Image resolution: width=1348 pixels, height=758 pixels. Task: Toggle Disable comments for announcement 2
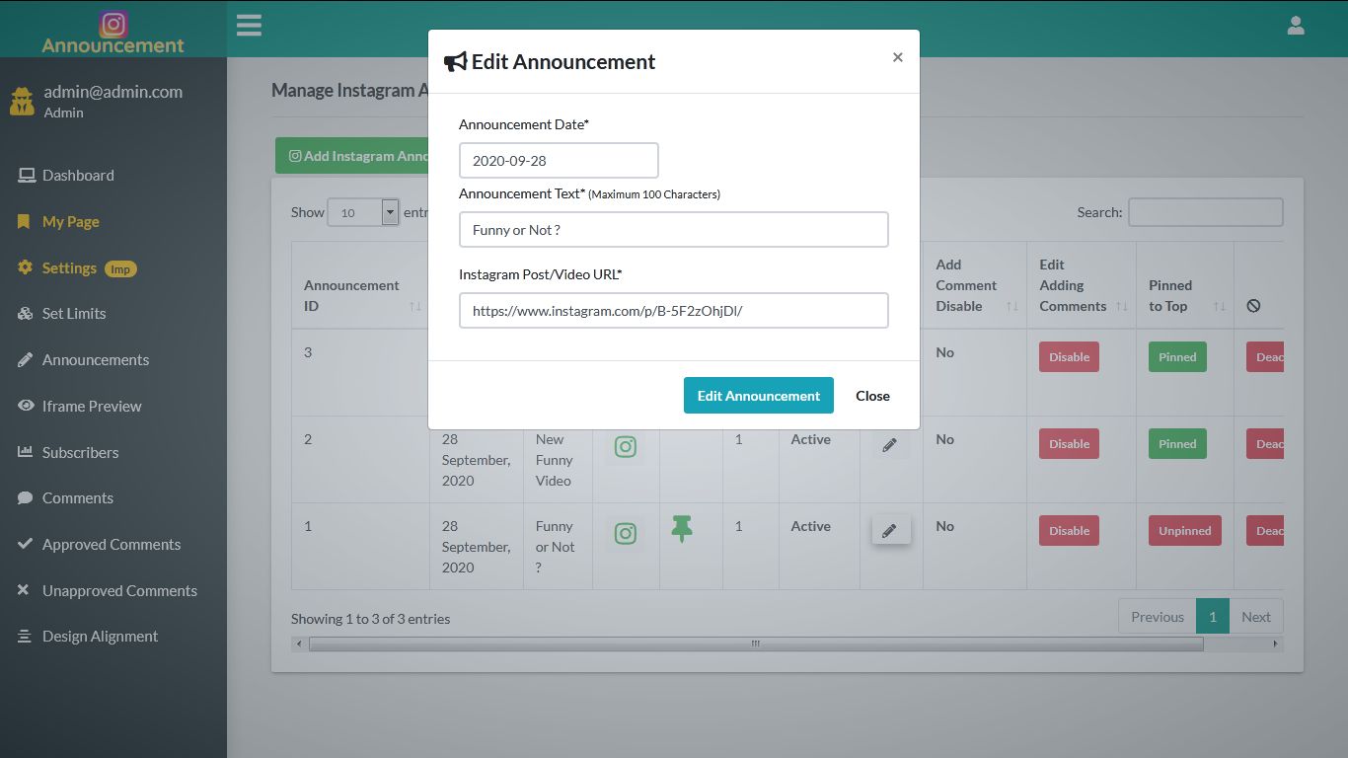click(x=1068, y=443)
